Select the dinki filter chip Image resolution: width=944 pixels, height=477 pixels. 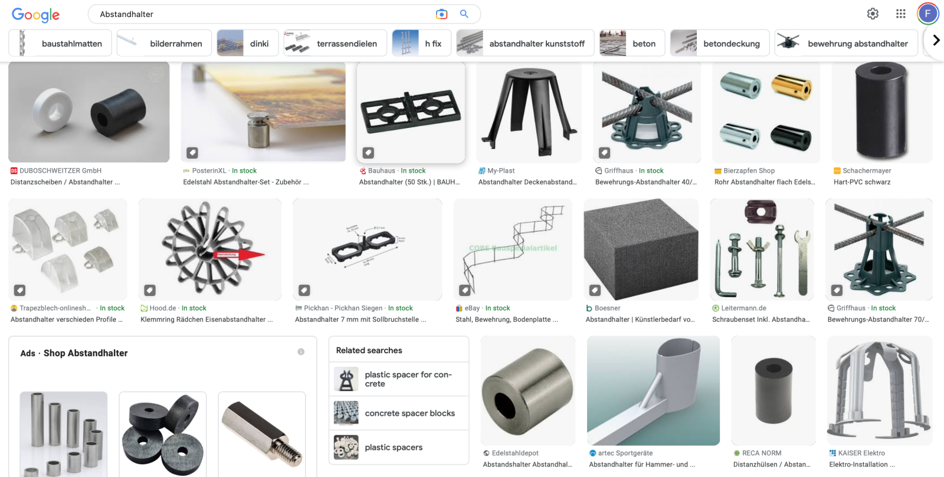[x=248, y=43]
